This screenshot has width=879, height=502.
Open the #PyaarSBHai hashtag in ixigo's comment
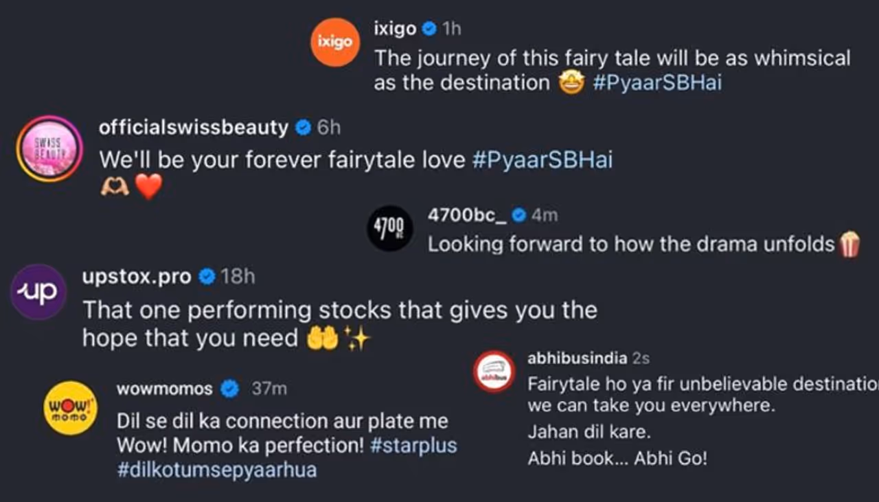click(657, 83)
